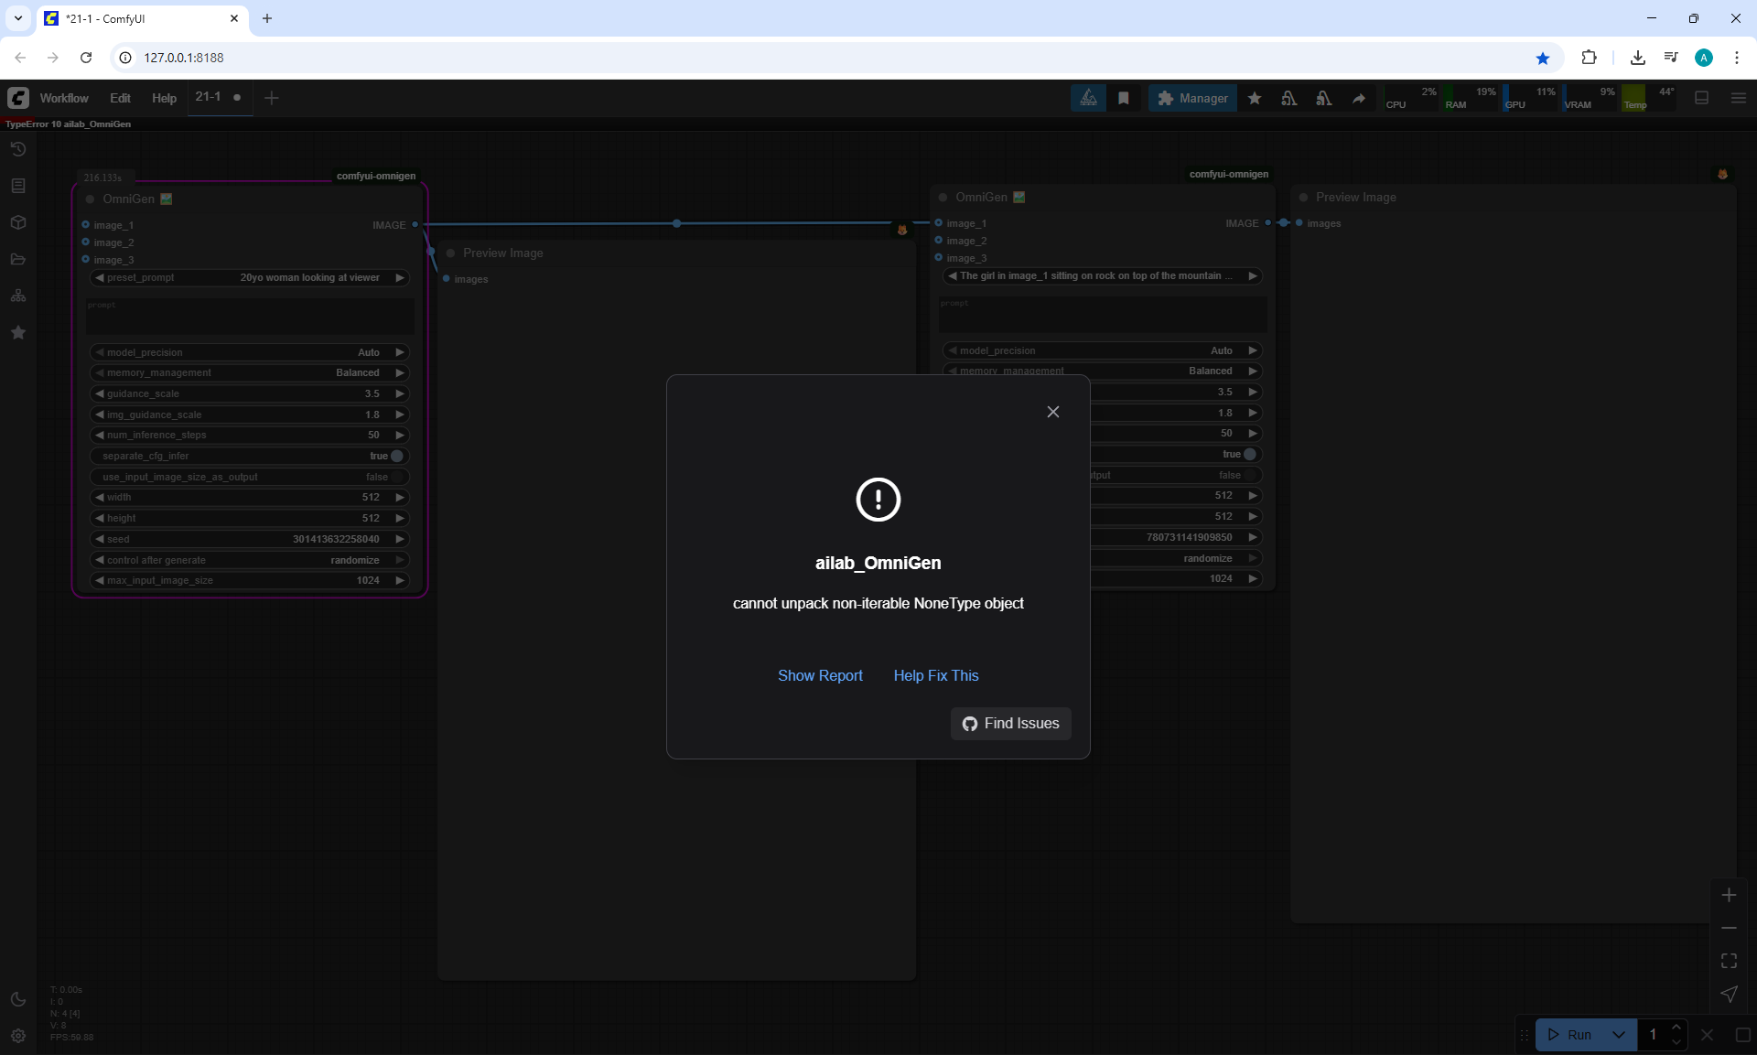Click Help Fix This link
This screenshot has width=1757, height=1055.
pyautogui.click(x=935, y=675)
